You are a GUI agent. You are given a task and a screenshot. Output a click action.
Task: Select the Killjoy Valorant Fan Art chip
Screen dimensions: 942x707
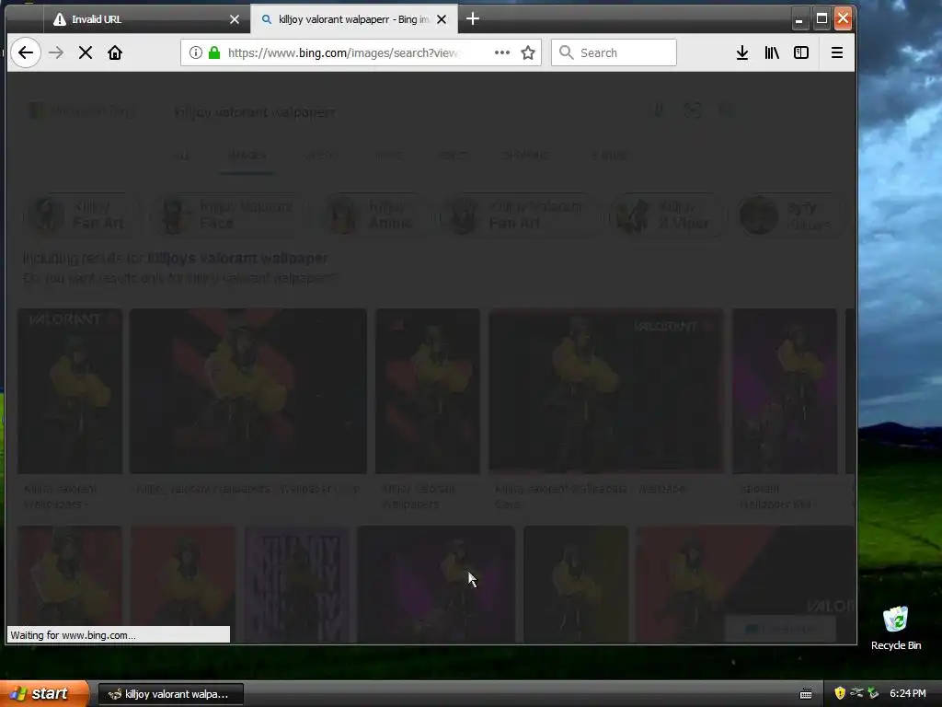click(x=519, y=214)
